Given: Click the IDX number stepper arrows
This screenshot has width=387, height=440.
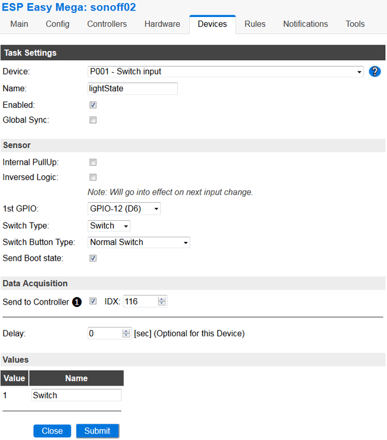Looking at the screenshot, I should [162, 302].
